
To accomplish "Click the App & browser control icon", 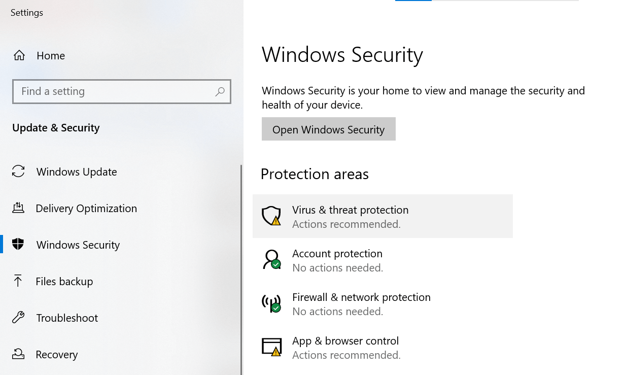I will pyautogui.click(x=271, y=347).
